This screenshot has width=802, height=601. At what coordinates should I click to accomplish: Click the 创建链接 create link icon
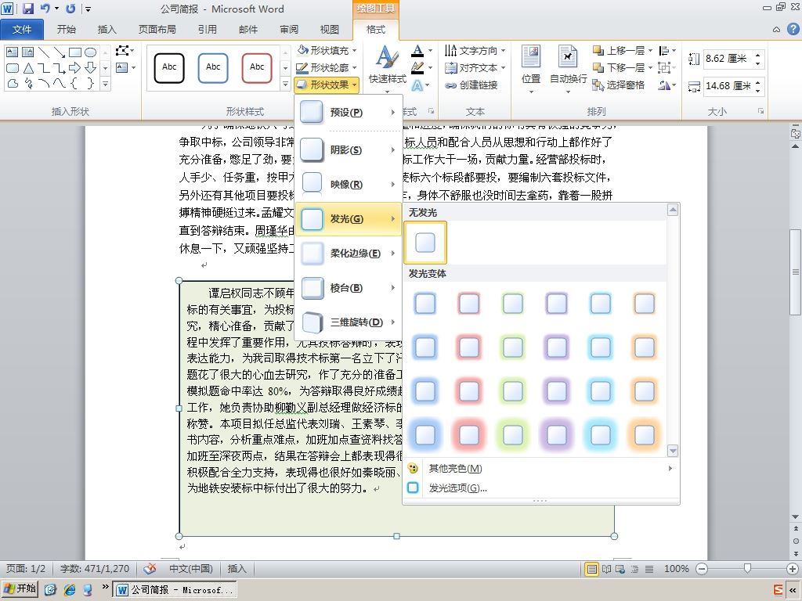471,85
